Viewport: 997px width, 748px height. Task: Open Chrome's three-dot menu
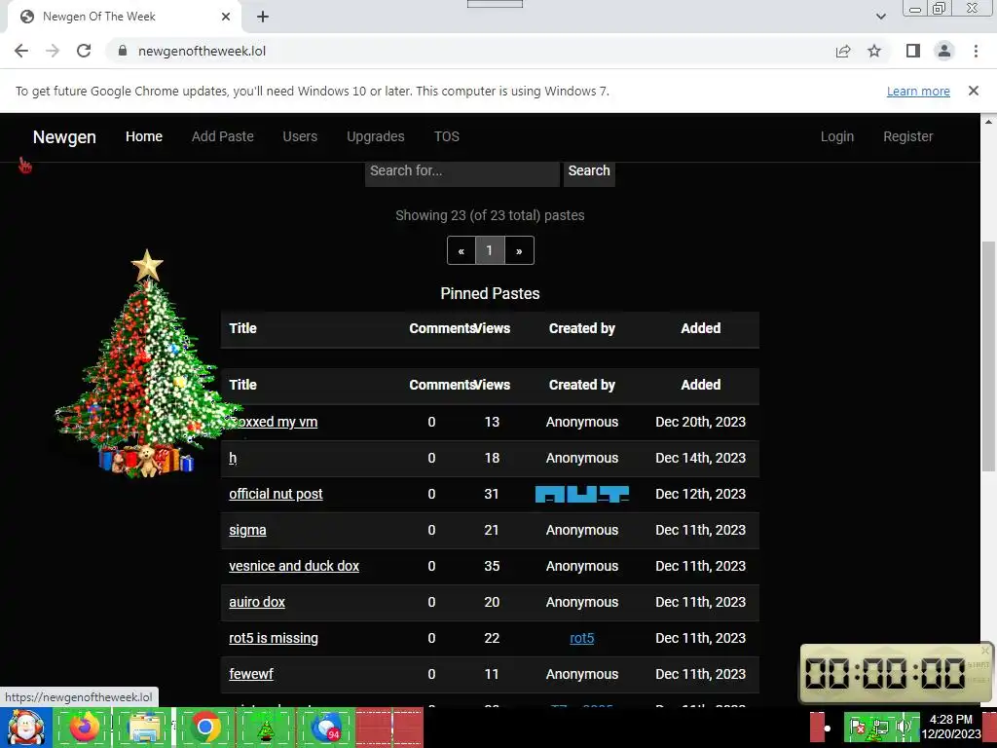976,51
